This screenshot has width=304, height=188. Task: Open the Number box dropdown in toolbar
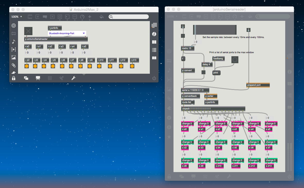[67, 17]
